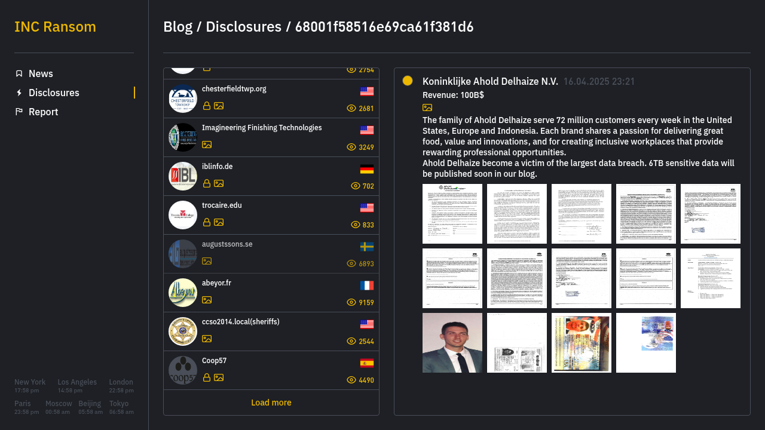Click image icon under ccso2014.local(sheriffs)
The image size is (765, 430).
click(207, 339)
